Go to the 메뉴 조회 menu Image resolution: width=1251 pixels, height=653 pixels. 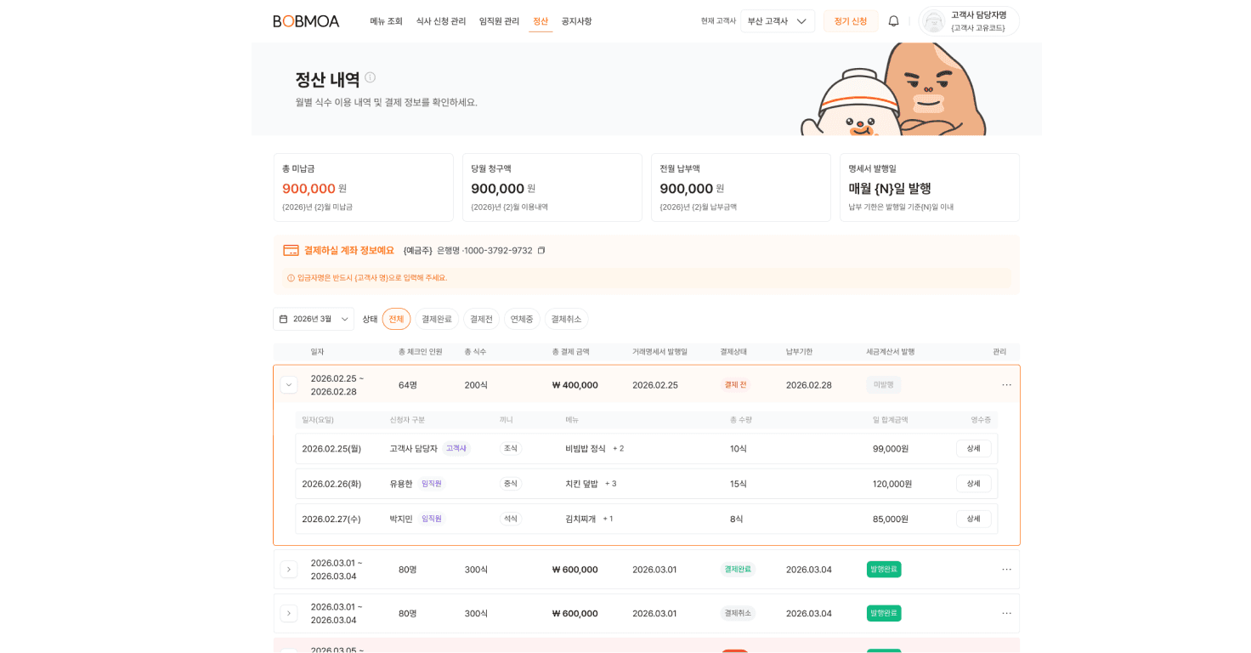pos(386,21)
